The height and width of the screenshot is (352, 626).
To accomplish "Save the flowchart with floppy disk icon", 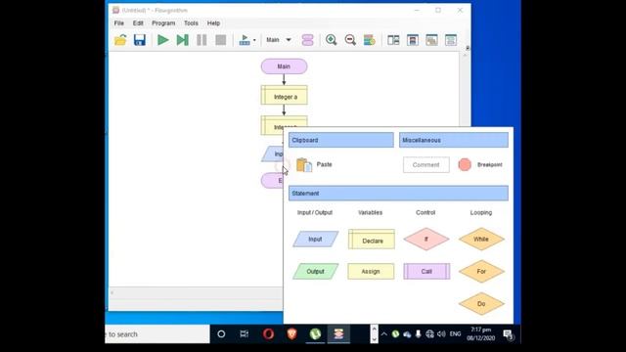I will point(139,40).
